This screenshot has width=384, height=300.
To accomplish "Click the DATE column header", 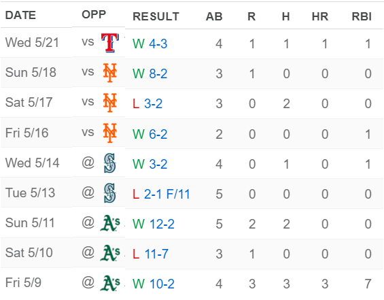I will (x=20, y=15).
